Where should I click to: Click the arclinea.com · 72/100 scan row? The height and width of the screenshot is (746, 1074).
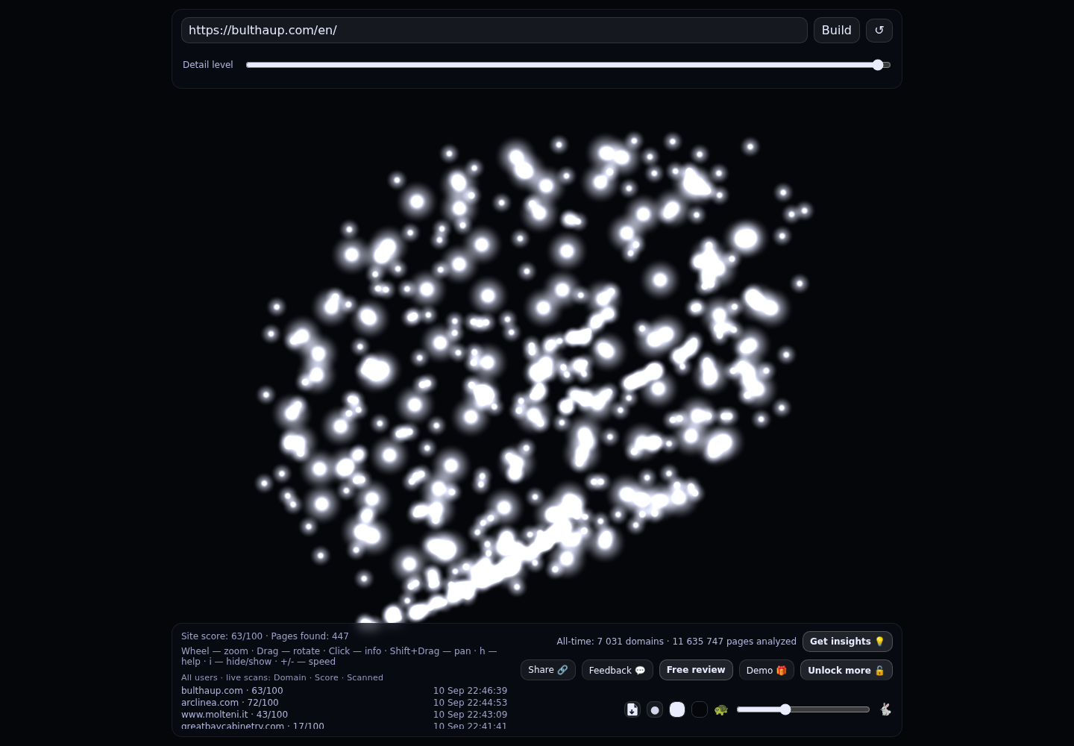click(344, 703)
